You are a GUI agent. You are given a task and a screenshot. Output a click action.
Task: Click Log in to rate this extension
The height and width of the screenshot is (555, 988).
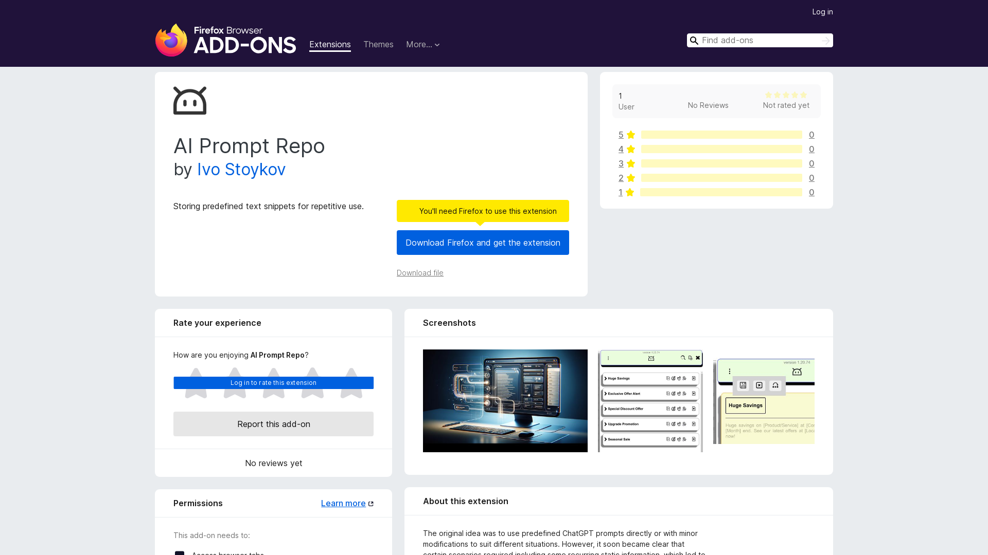point(273,383)
